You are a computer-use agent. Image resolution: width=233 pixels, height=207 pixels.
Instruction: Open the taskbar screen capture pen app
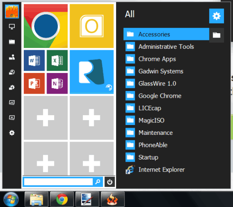click(87, 199)
